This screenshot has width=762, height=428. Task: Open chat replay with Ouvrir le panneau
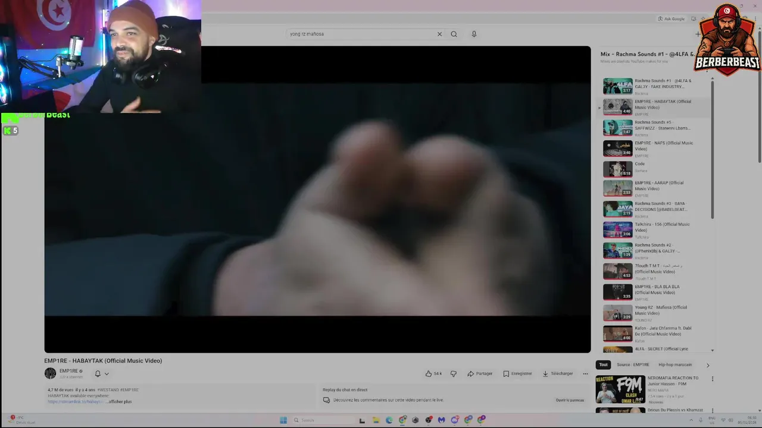point(570,400)
